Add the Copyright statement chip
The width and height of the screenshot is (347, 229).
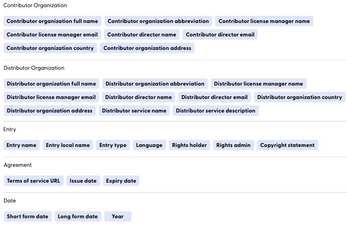click(x=287, y=145)
